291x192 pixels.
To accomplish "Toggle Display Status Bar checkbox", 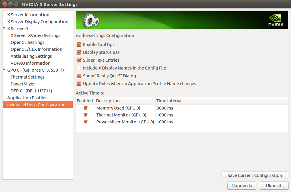I will pos(79,52).
